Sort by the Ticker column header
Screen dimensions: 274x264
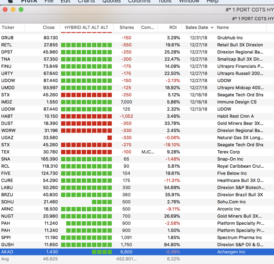click(x=8, y=27)
